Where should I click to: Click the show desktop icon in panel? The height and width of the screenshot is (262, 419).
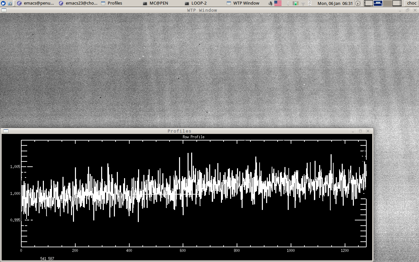coord(10,3)
